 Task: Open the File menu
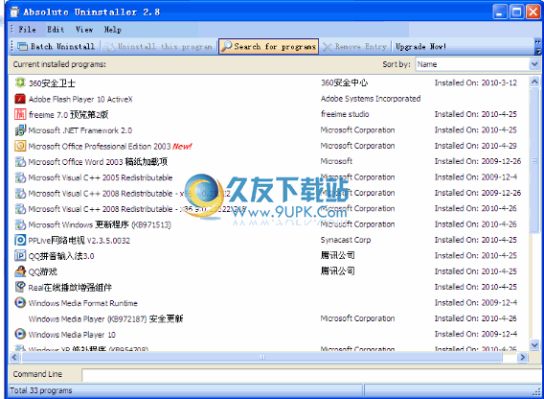(x=27, y=30)
